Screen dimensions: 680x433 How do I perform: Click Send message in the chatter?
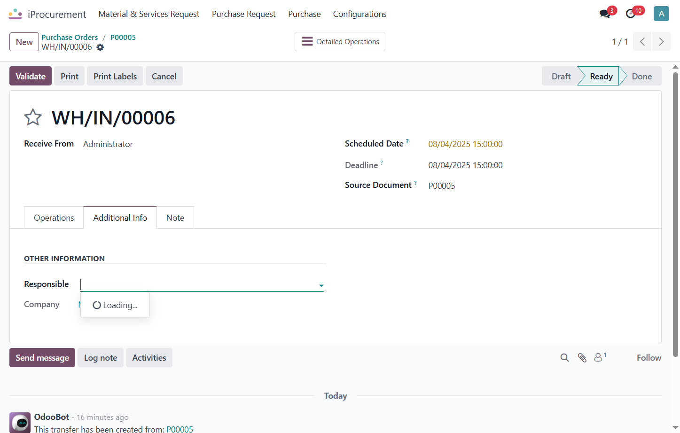(x=42, y=358)
